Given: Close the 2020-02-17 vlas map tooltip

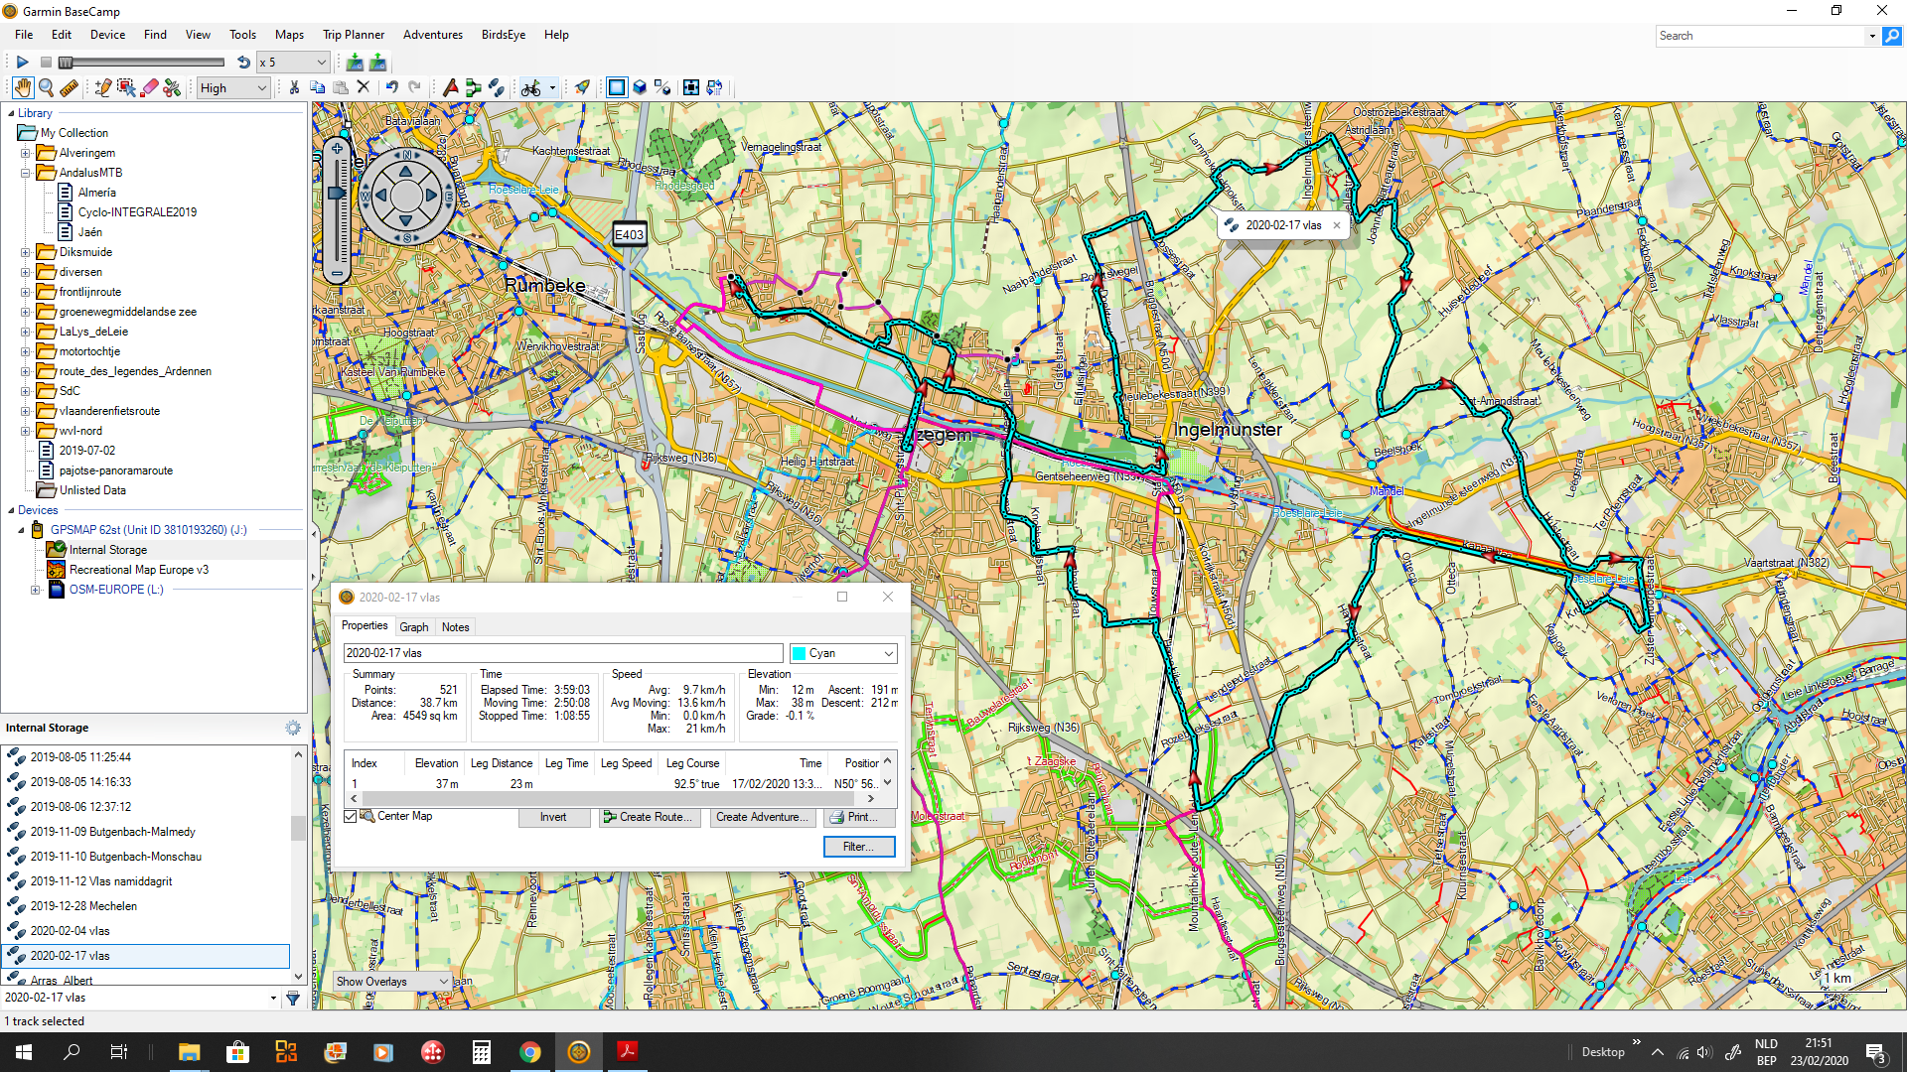Looking at the screenshot, I should click(x=1337, y=225).
